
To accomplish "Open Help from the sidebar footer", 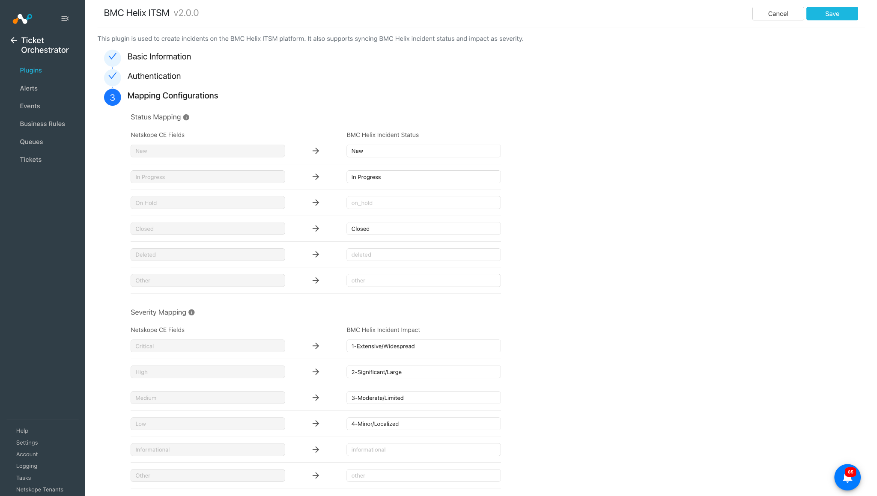I will pyautogui.click(x=22, y=431).
